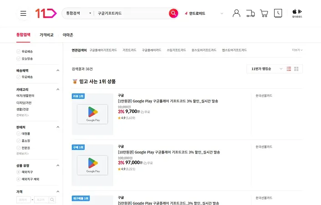
Task: Click 9,700원 price text
Action: [x=132, y=112]
